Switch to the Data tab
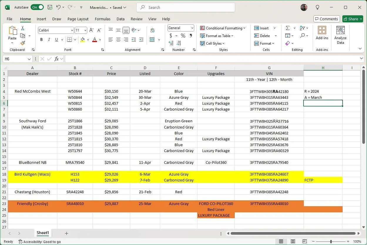 pyautogui.click(x=120, y=19)
